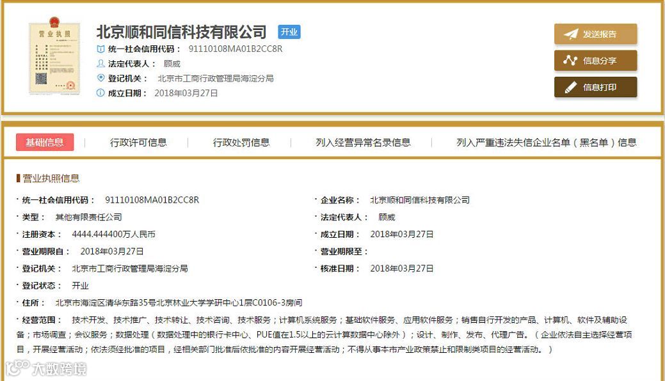Viewport: 665px width, 381px height.
Task: Click the share nodes icon on 信息分享
Action: point(570,61)
